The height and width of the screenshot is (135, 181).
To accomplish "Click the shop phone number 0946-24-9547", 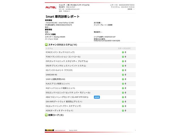I will (x=71, y=7).
